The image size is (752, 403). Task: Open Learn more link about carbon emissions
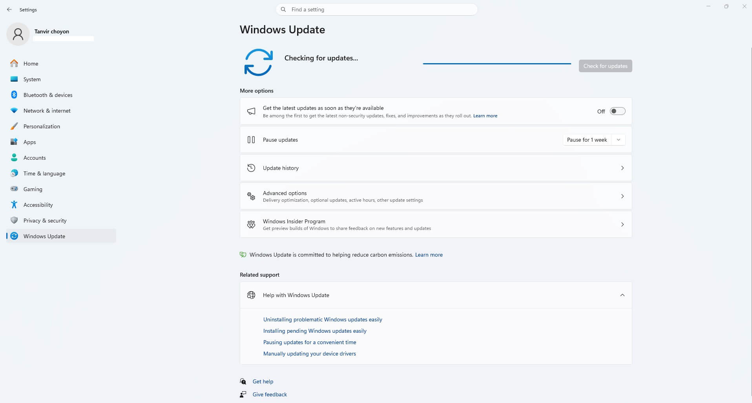(429, 255)
